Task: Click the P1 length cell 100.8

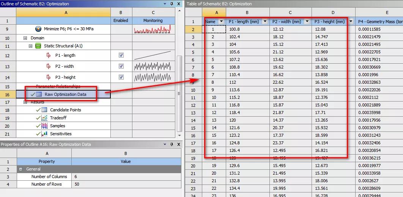Action: point(248,29)
